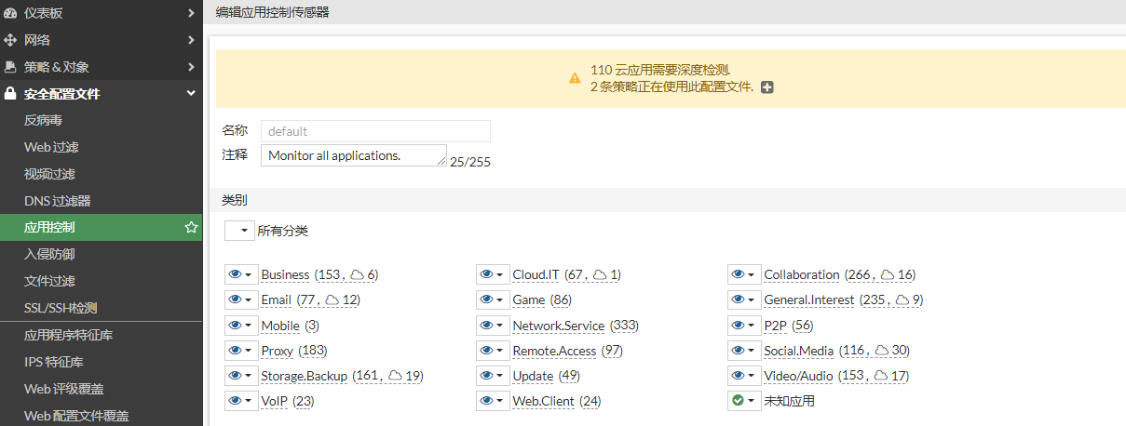This screenshot has width=1126, height=426.
Task: Click the lock icon beside 安全配置文件
Action: tap(10, 94)
